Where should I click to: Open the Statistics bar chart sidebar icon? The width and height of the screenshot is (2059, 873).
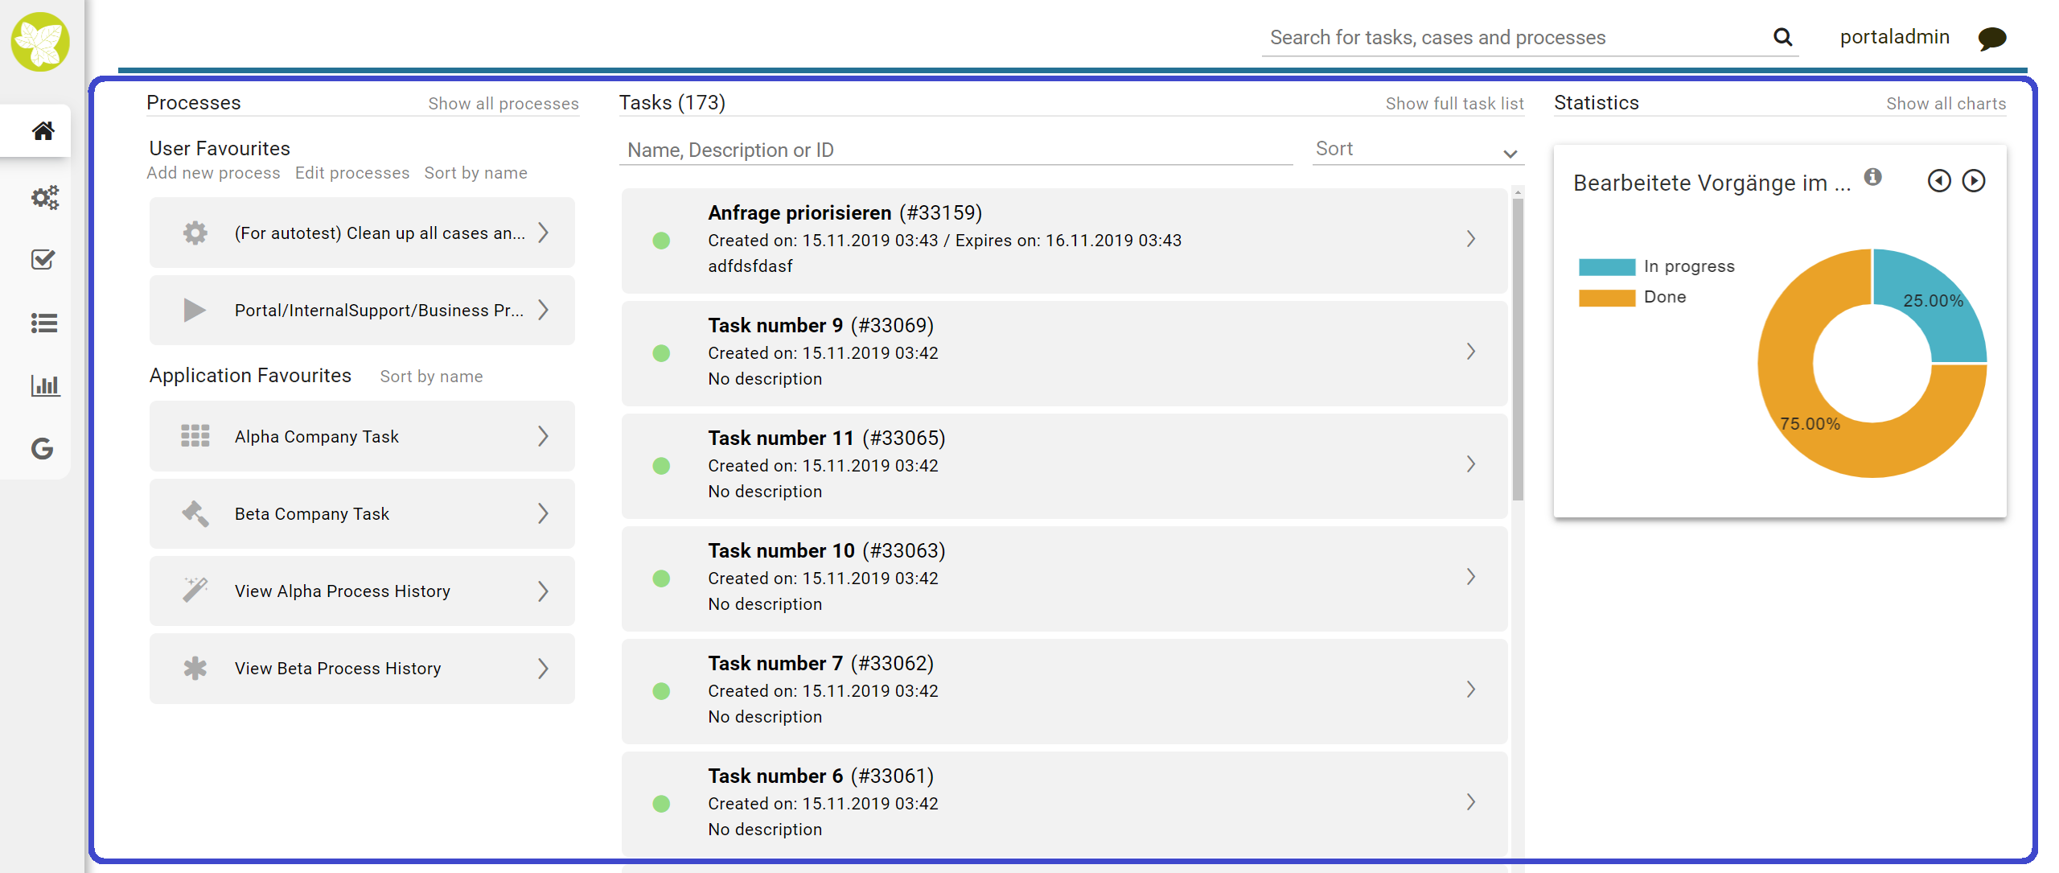45,385
